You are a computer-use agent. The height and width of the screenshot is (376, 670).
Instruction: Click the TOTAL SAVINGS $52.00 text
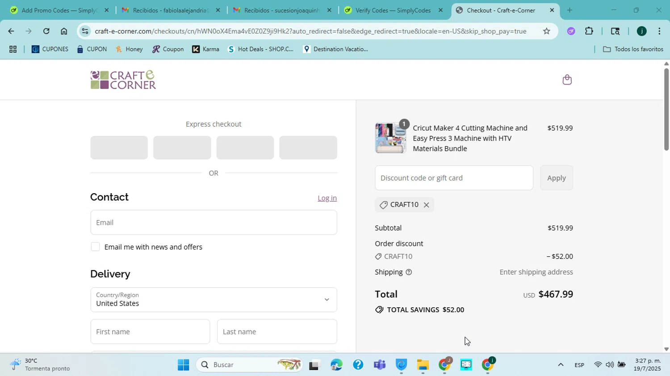[425, 310]
